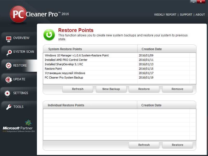208x156 pixels.
Task: Click Restore under System Restore Points
Action: pos(144,89)
